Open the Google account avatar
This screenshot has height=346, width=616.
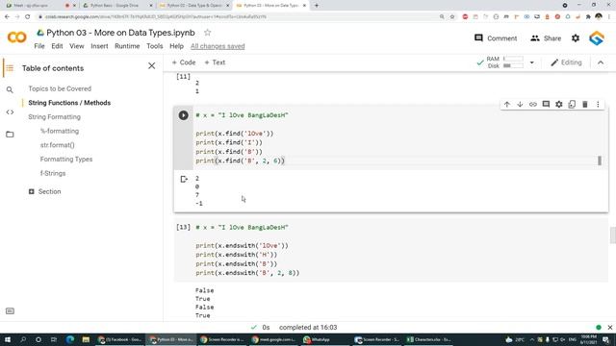tap(597, 38)
